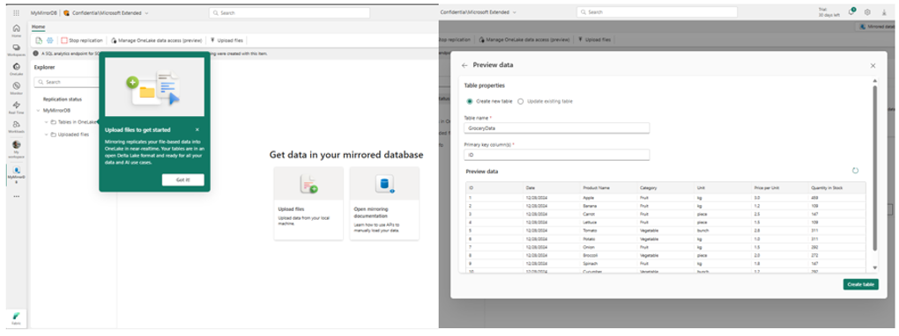Open the settings gear icon in the top bar
The image size is (899, 336).
coord(867,12)
